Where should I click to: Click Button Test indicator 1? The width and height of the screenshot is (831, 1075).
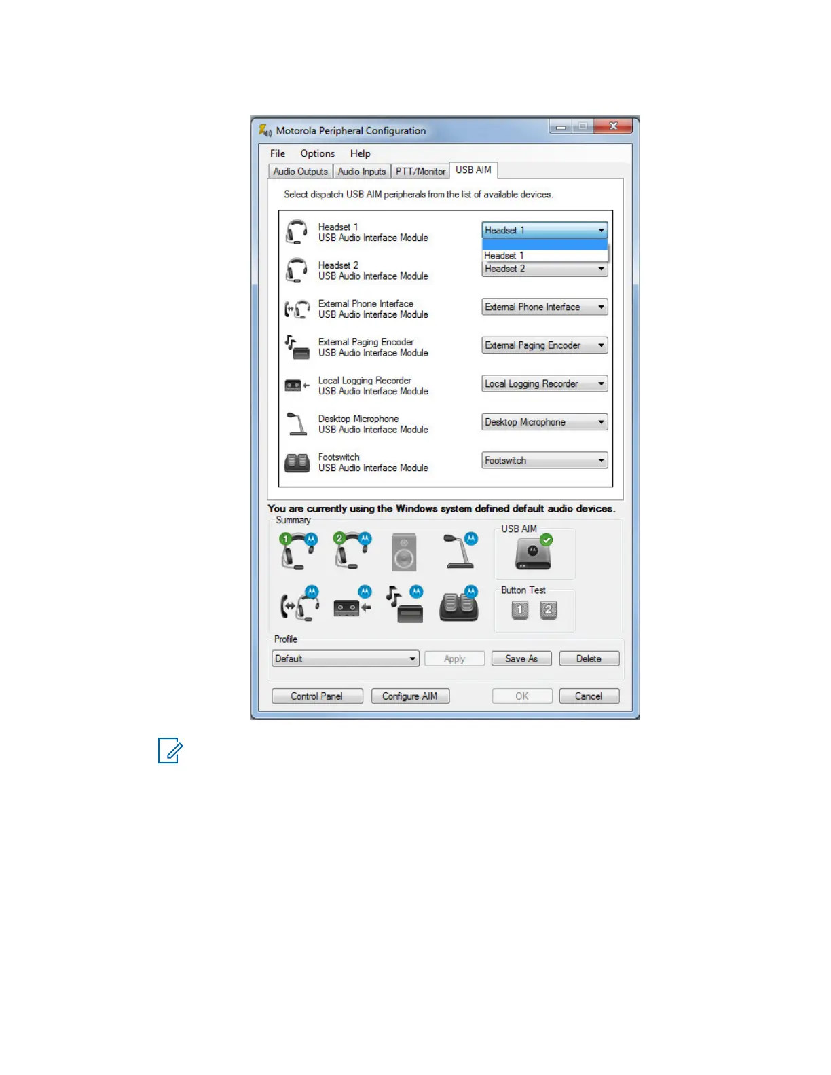click(520, 609)
